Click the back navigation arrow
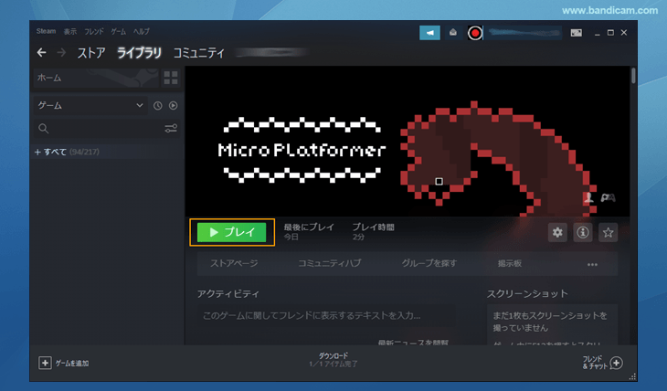This screenshot has height=391, width=667. [41, 52]
